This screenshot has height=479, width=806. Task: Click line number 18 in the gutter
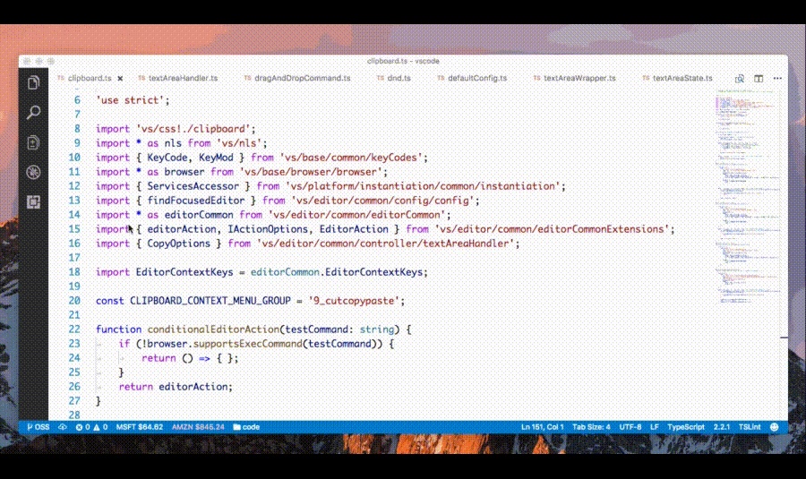74,272
